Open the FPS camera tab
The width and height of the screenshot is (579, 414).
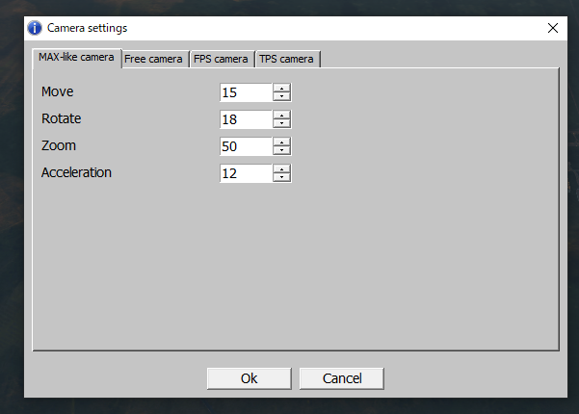coord(222,59)
